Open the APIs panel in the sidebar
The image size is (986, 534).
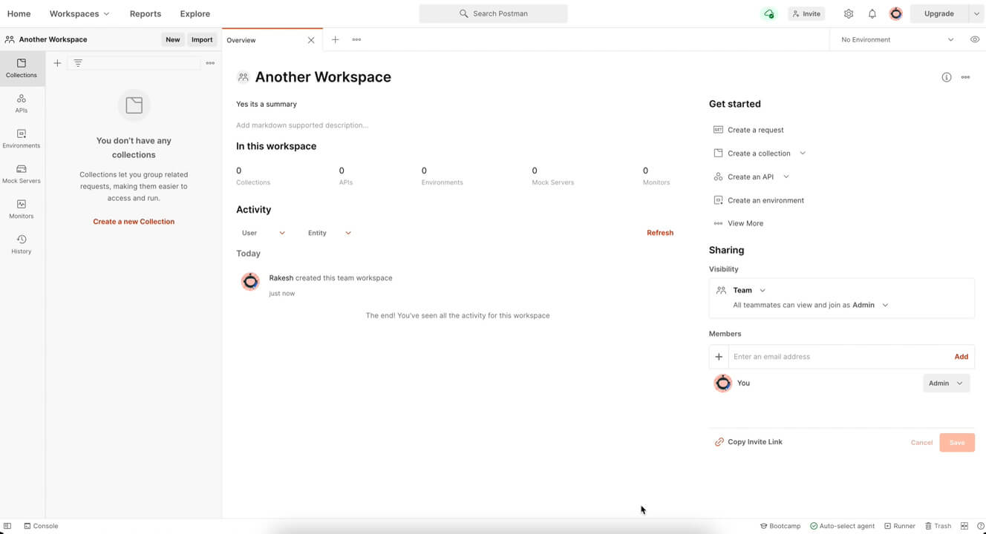[x=21, y=103]
